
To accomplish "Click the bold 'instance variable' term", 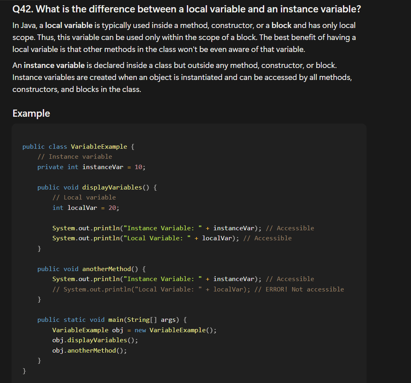I will (x=54, y=65).
